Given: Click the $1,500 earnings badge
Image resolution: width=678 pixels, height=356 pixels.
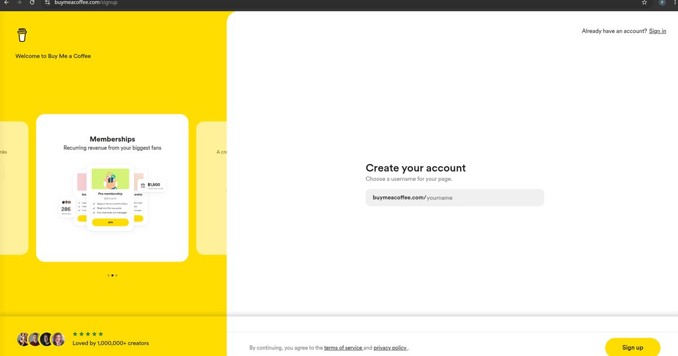Looking at the screenshot, I should pos(151,185).
